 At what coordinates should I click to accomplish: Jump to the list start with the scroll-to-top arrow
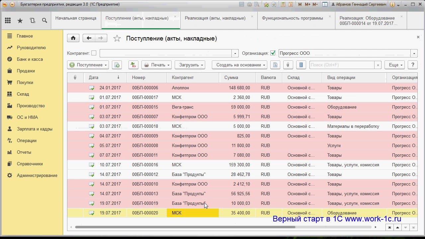389,227
